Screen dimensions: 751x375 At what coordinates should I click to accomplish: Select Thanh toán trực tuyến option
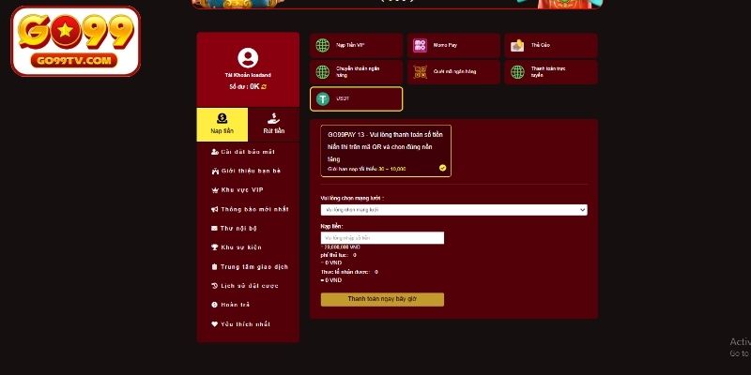point(551,72)
